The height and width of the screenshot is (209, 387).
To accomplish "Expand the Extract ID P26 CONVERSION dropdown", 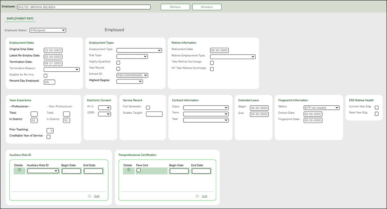I will coord(132,75).
